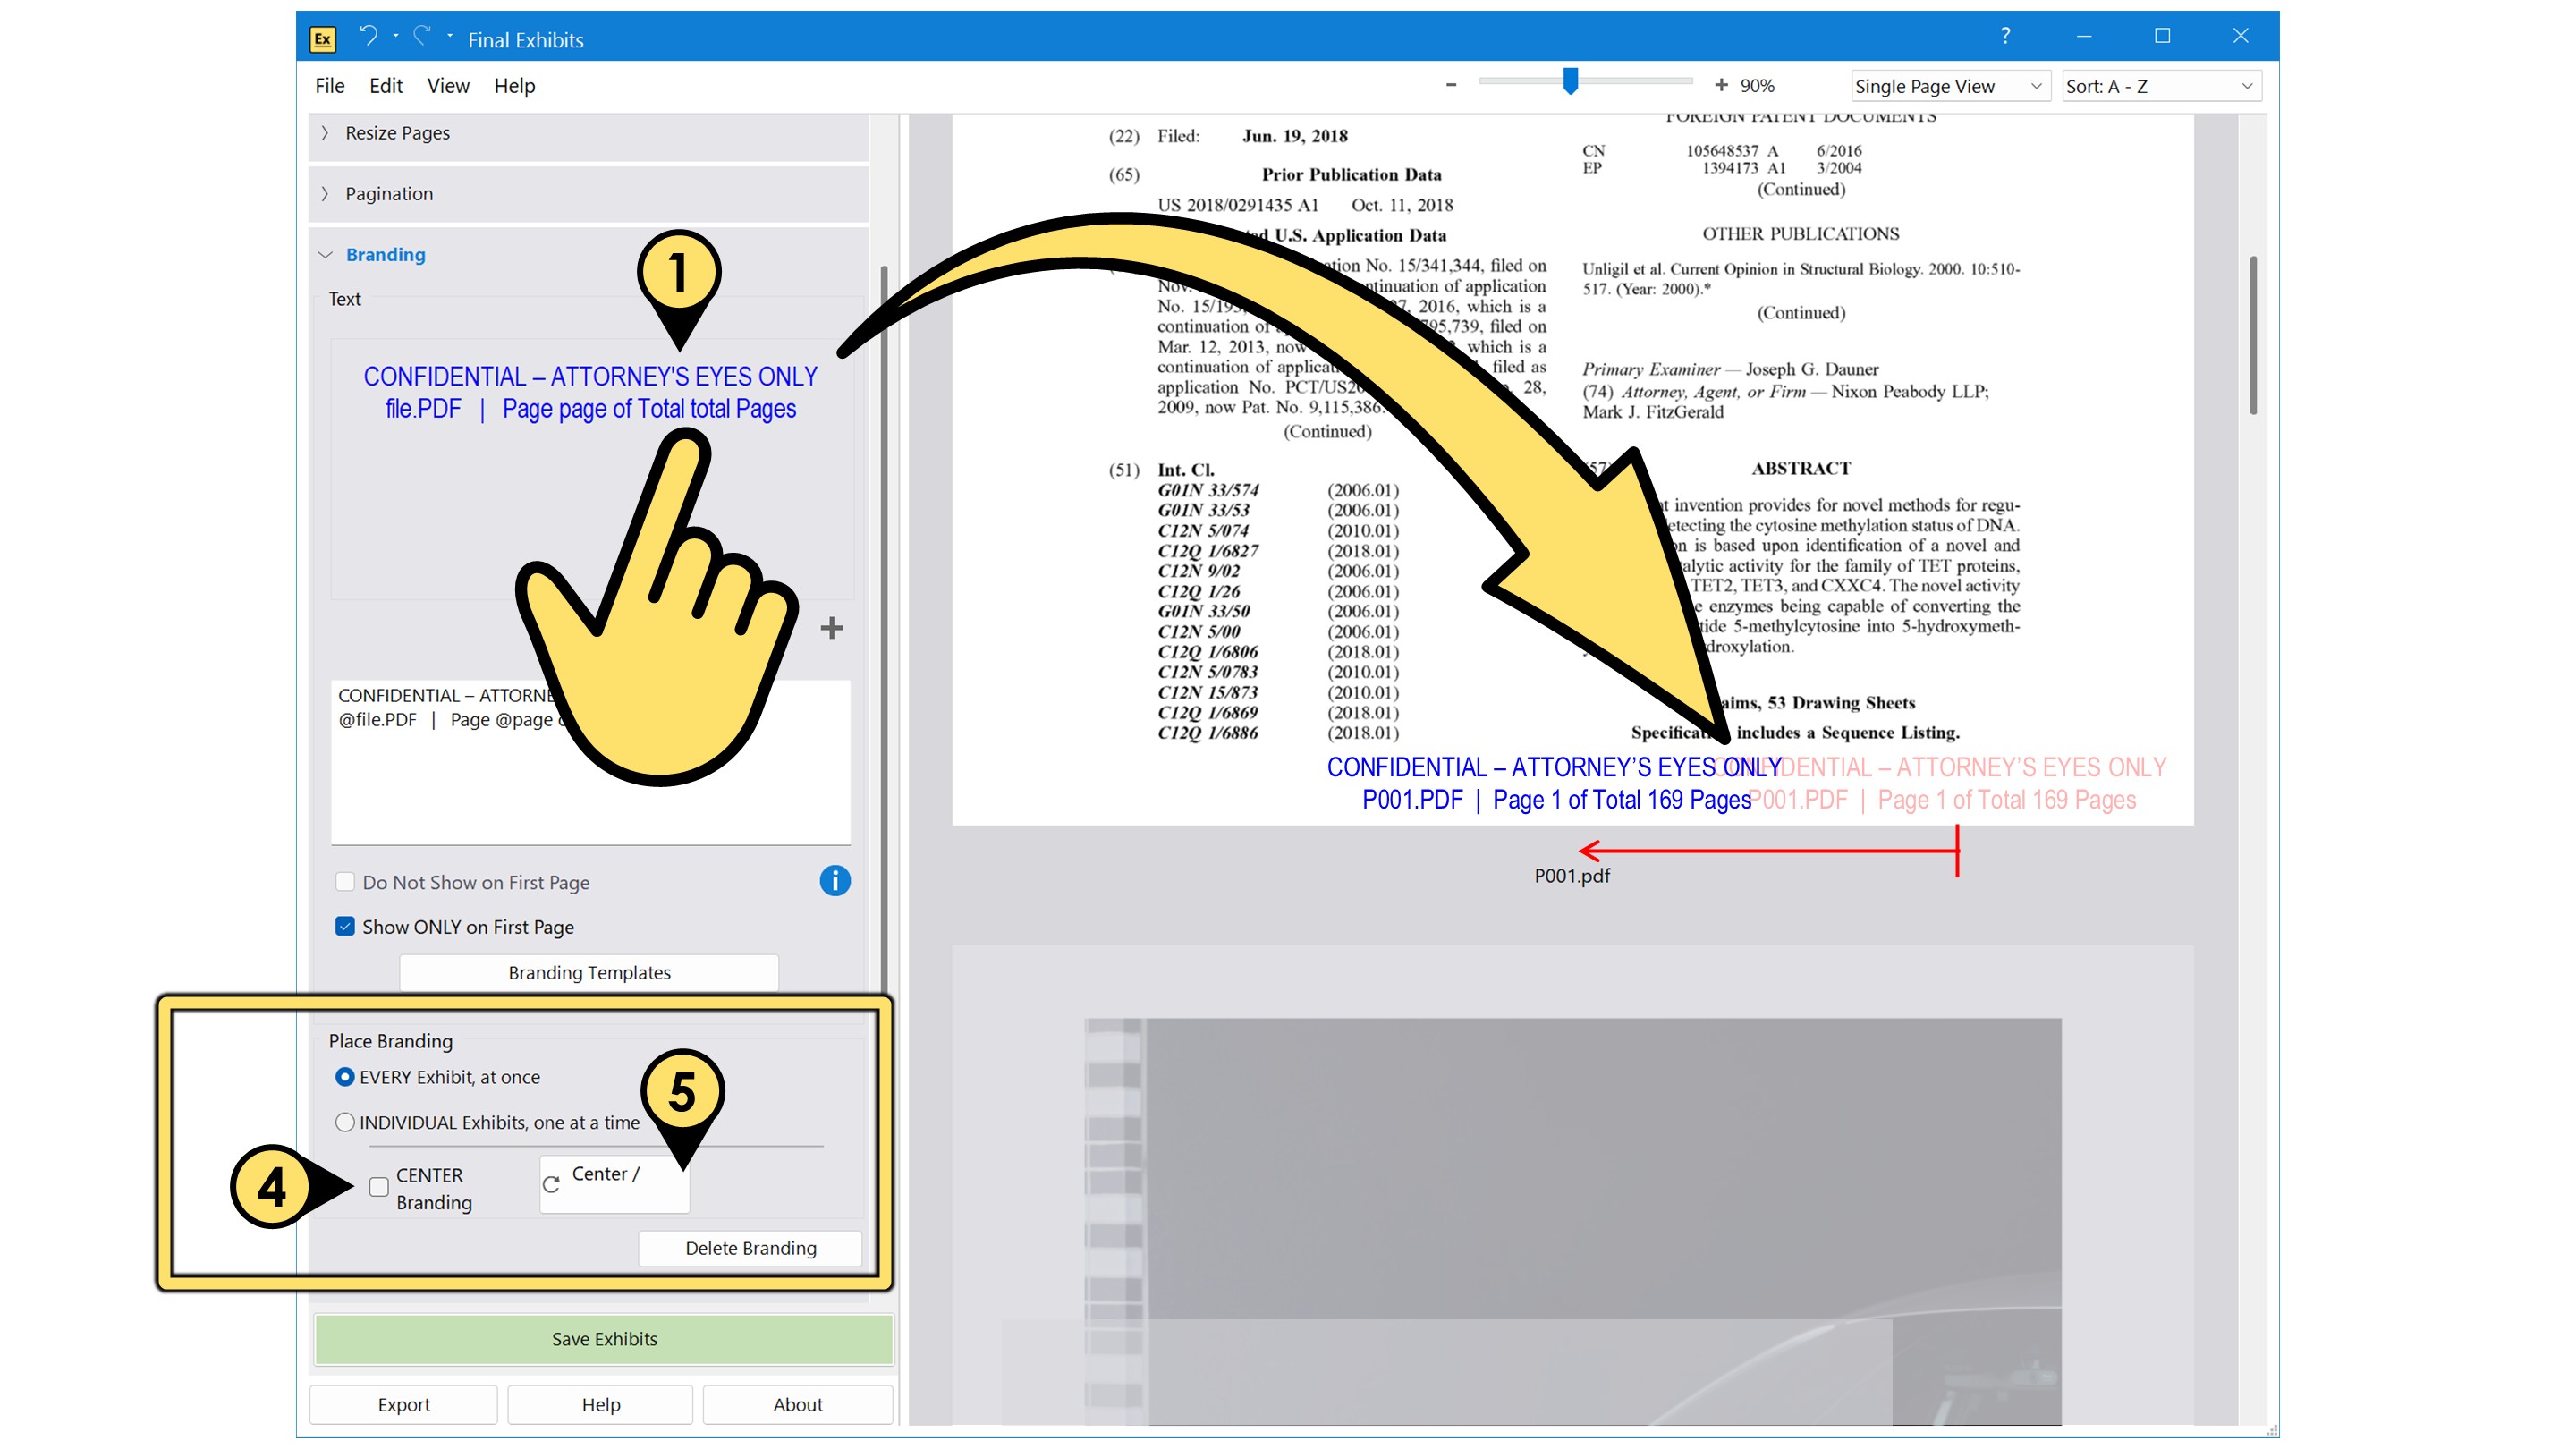Expand the Pagination section
2576x1449 pixels.
coord(389,194)
